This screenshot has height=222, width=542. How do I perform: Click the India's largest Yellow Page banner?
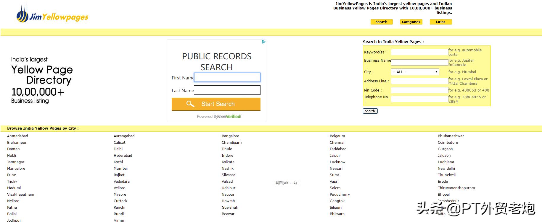coord(42,80)
